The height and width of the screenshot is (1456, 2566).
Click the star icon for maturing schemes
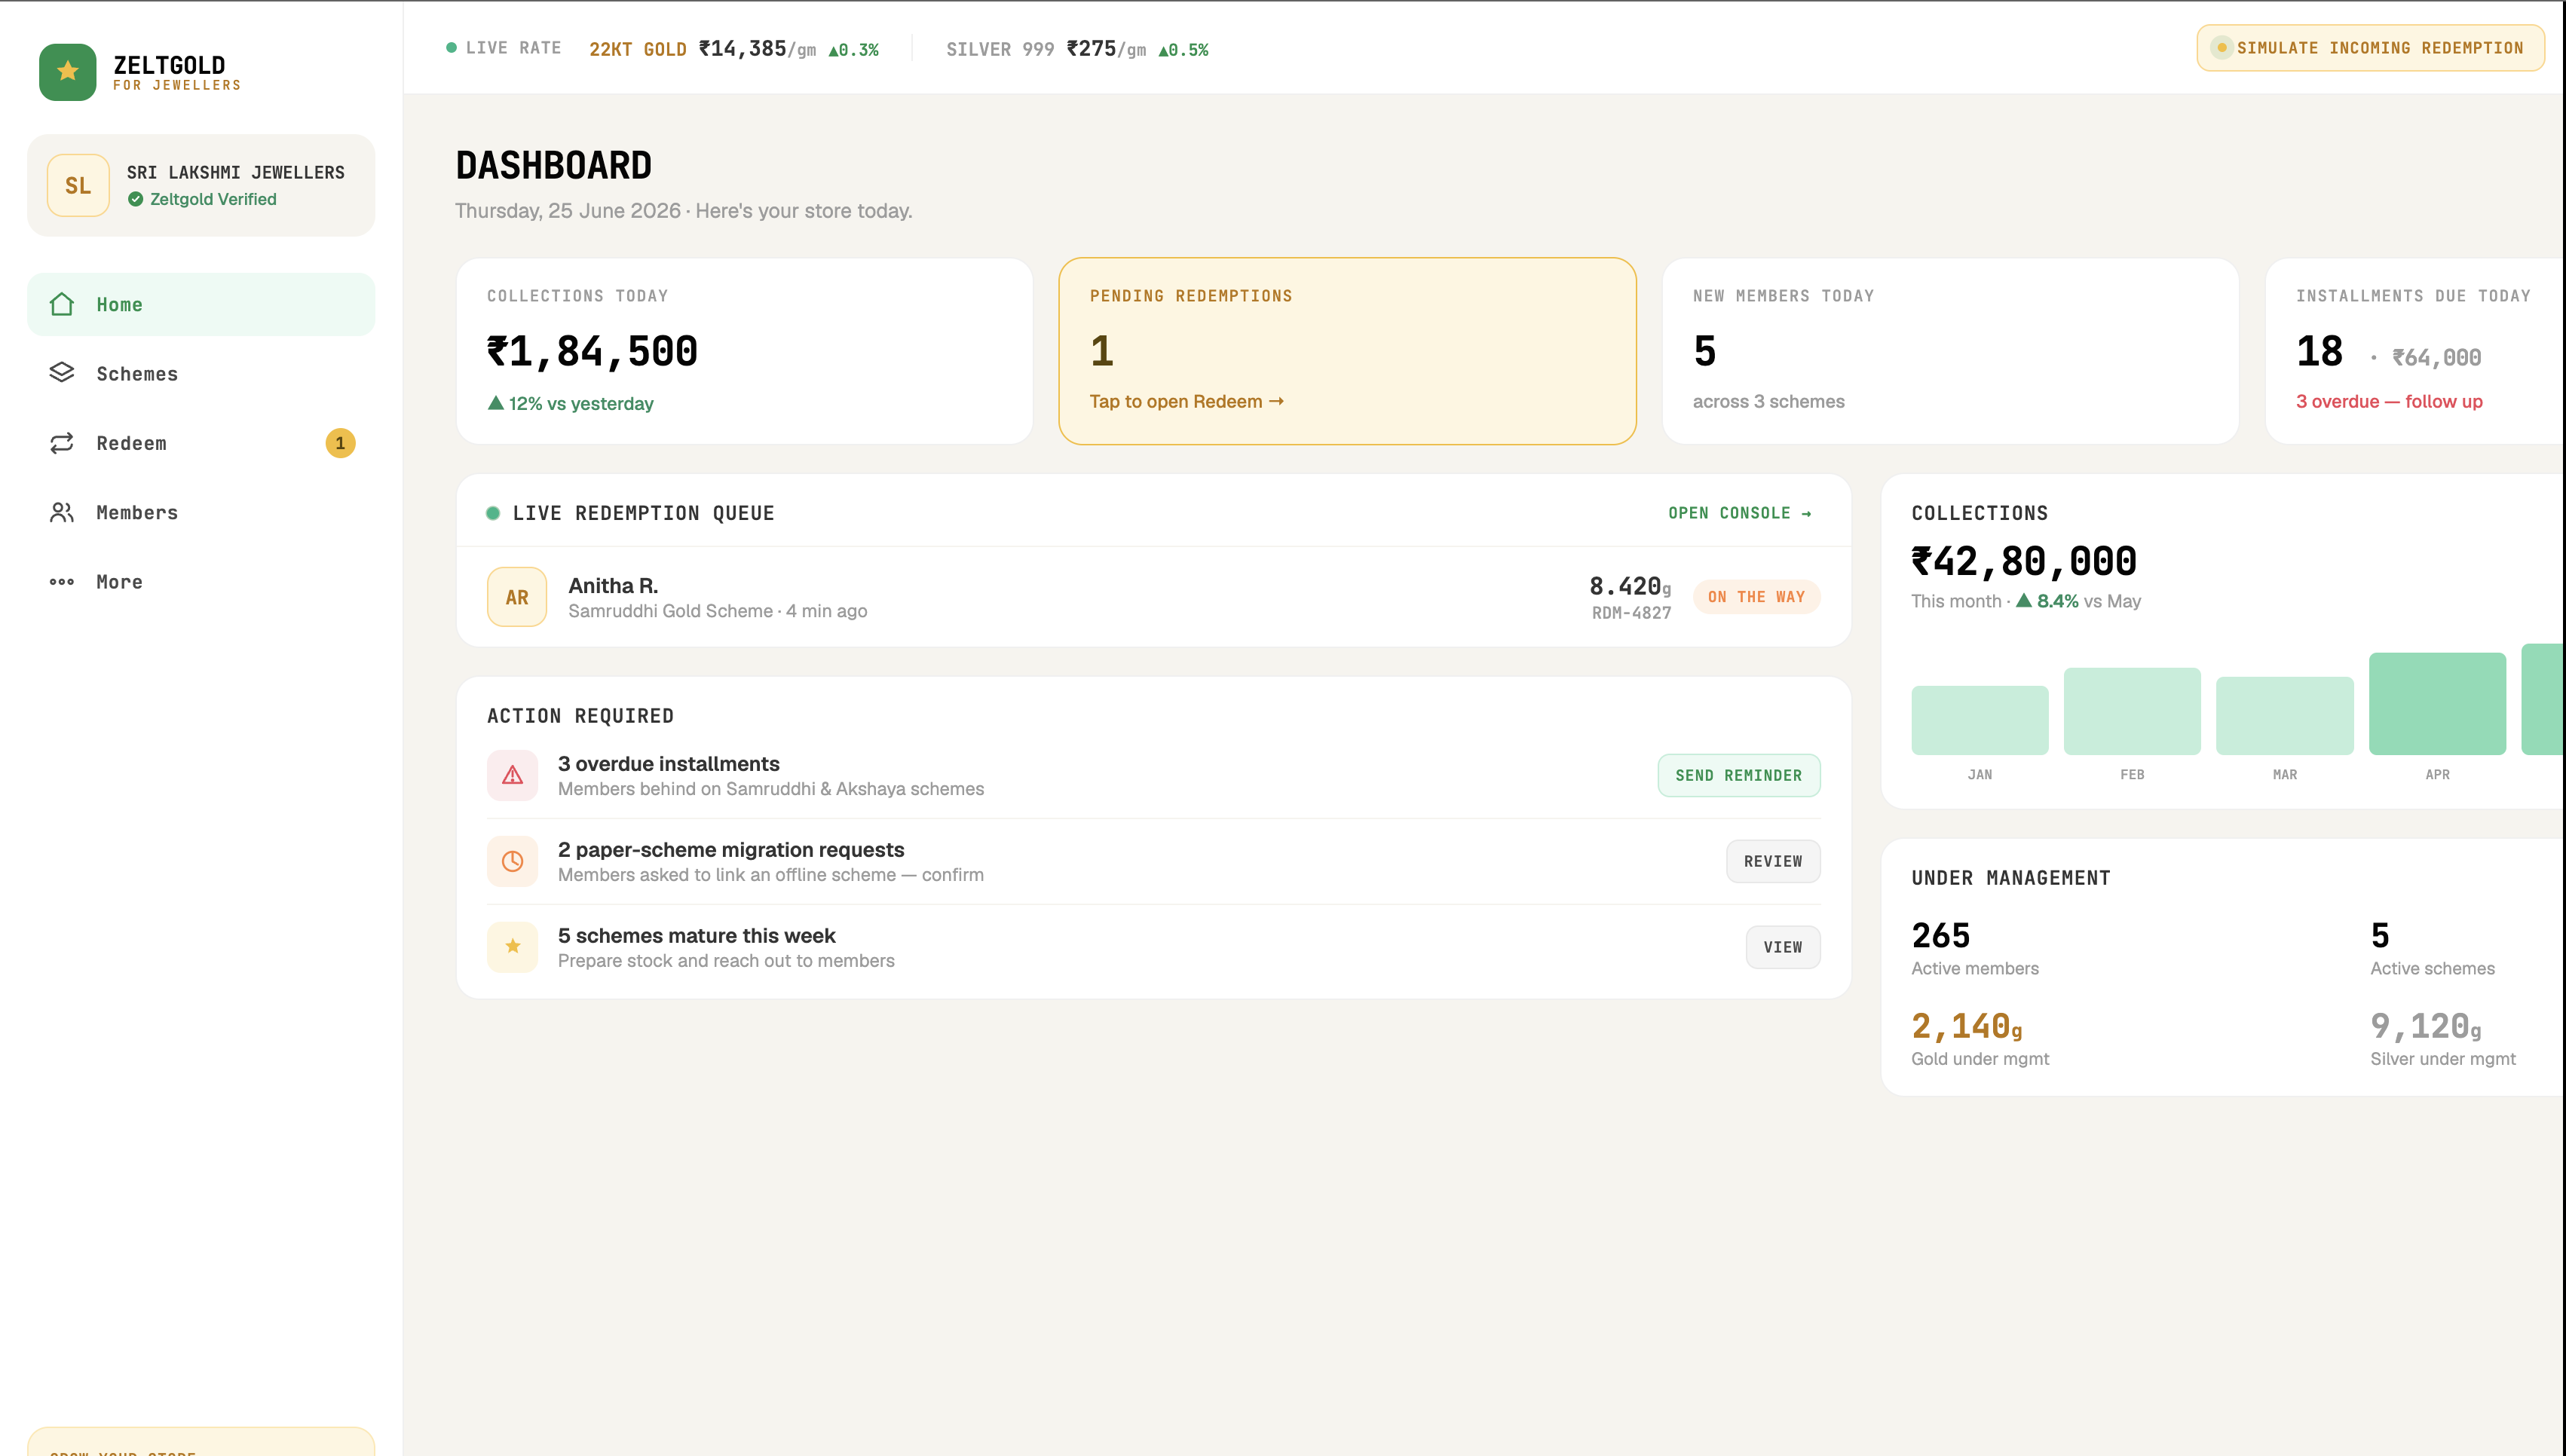512,947
